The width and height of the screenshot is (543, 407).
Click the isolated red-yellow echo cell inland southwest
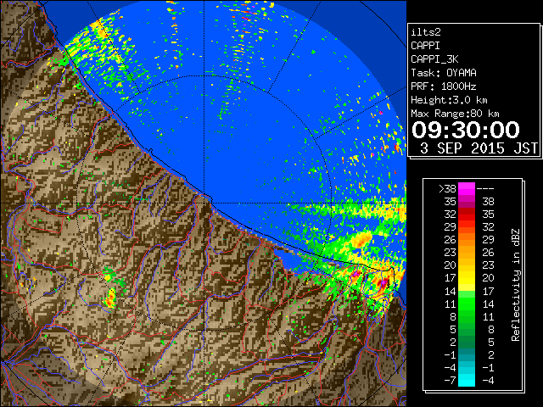(110, 298)
